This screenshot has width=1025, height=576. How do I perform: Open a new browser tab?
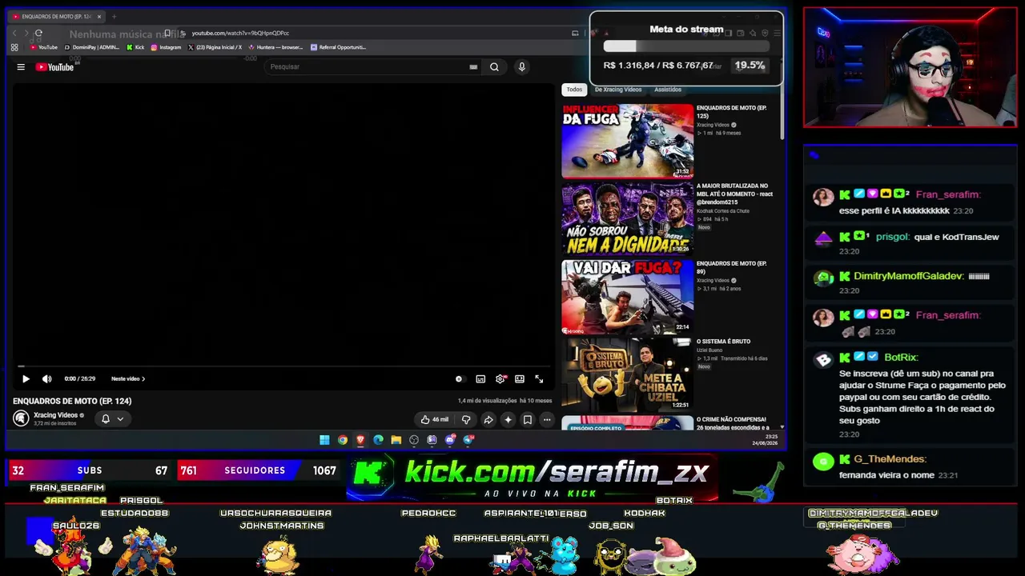(x=114, y=16)
